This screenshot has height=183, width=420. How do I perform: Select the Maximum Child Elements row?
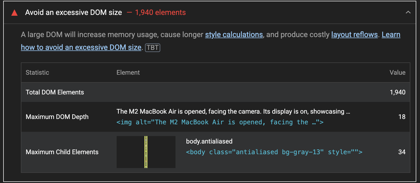(x=62, y=152)
